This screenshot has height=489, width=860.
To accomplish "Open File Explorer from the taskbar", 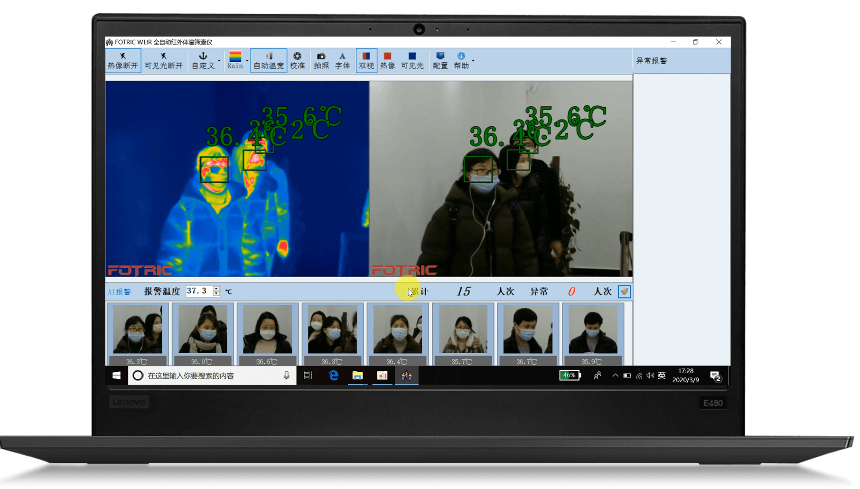I will (357, 376).
